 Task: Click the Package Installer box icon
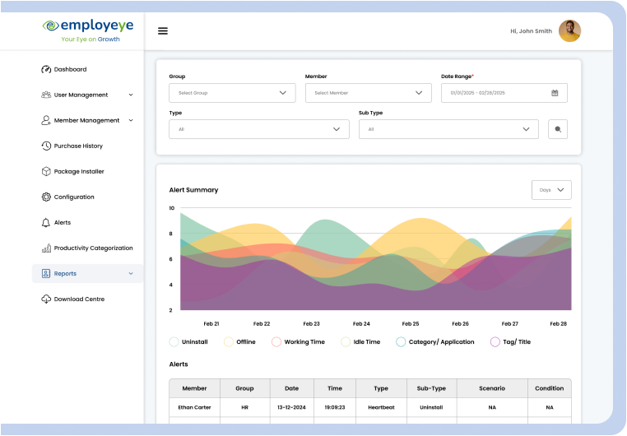click(x=46, y=171)
